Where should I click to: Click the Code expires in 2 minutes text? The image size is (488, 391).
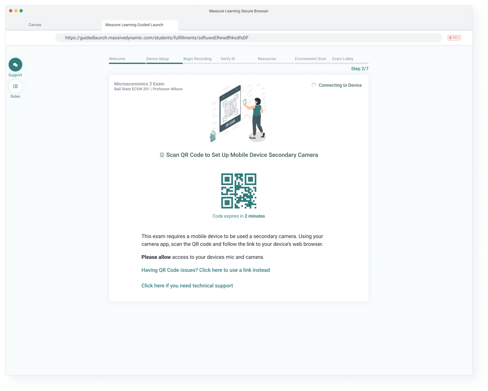tap(238, 216)
